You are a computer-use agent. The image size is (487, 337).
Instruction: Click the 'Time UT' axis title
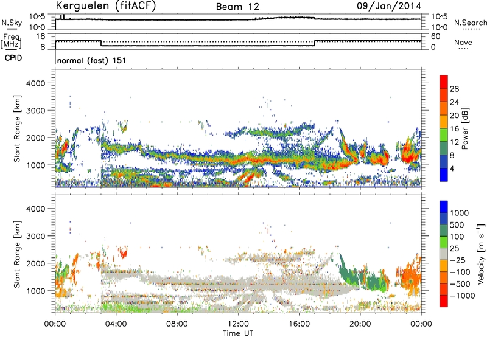tap(238, 333)
